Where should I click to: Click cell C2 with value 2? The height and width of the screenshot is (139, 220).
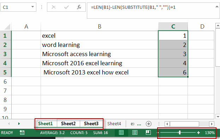(173, 45)
